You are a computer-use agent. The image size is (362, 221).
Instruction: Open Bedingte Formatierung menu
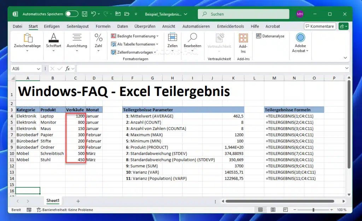135,36
